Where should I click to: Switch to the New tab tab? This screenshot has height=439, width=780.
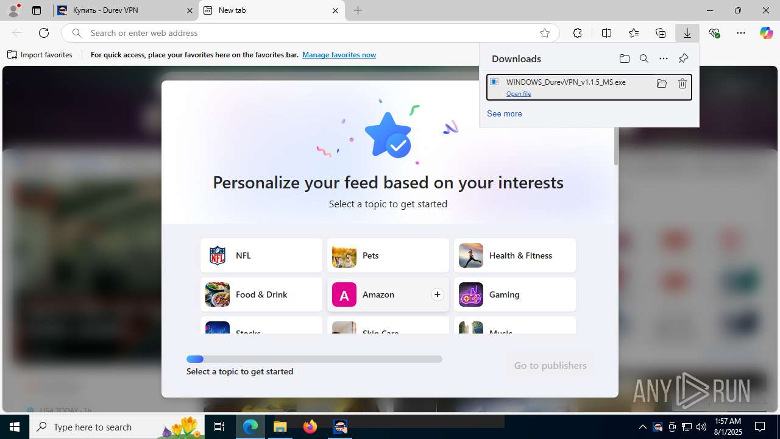tap(271, 10)
